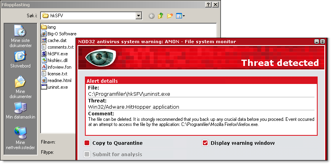Uncheck Display warning window
This screenshot has height=164, width=331.
point(205,143)
